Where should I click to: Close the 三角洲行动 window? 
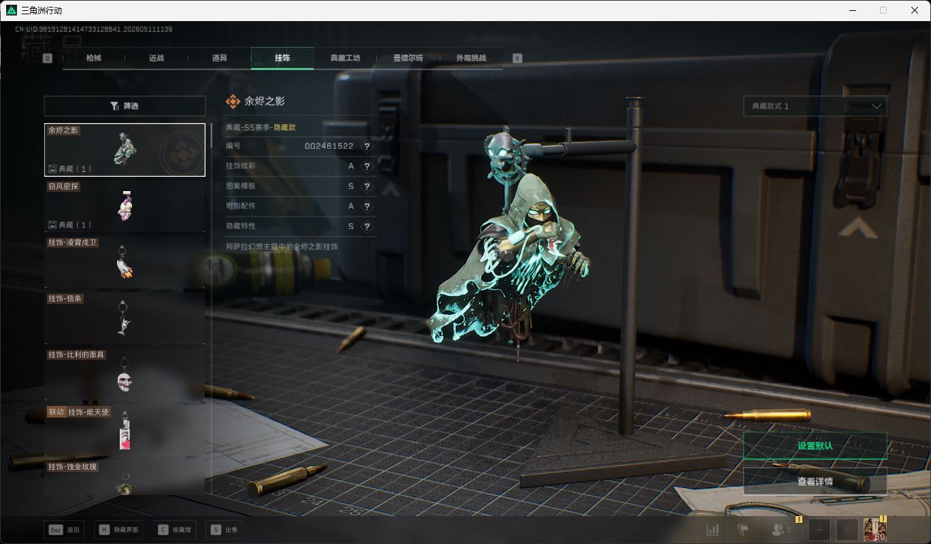(915, 10)
